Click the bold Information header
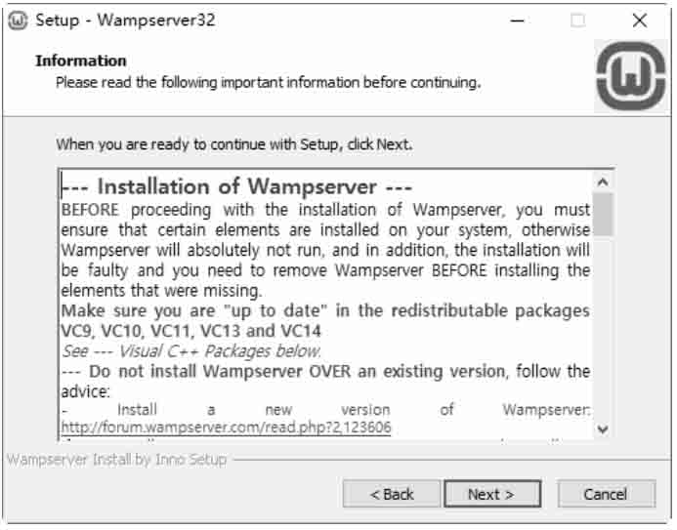The width and height of the screenshot is (677, 530). tap(81, 61)
